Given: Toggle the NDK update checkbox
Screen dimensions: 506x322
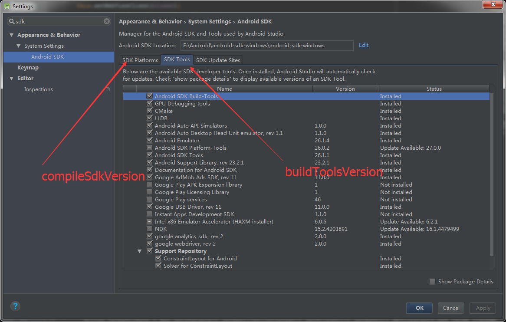Looking at the screenshot, I should [149, 229].
